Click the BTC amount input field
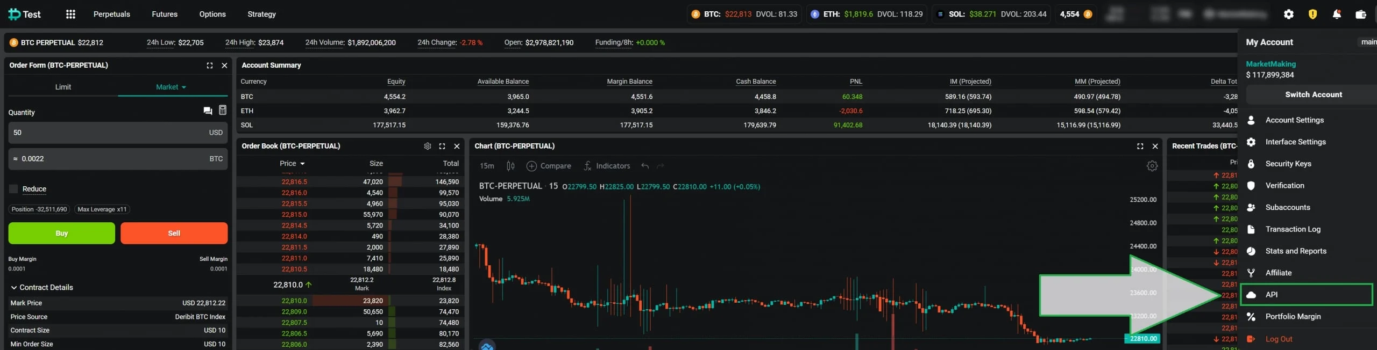This screenshot has height=350, width=1377. [x=118, y=159]
